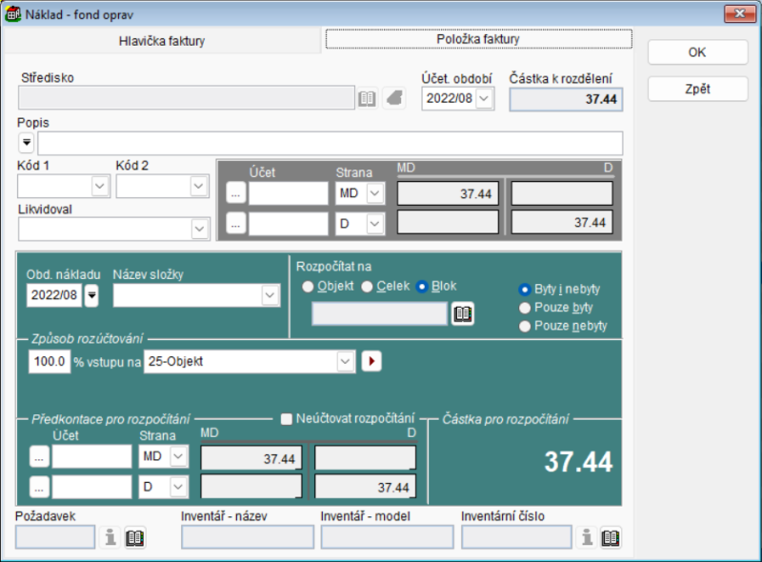Open the Kód 1 dropdown
762x562 pixels.
tap(99, 187)
